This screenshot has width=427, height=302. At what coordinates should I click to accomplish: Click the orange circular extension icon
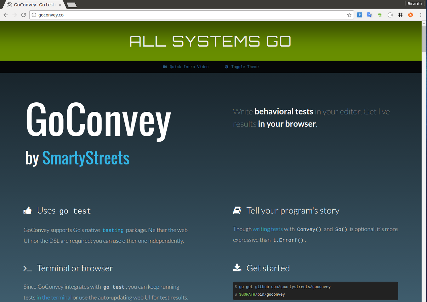[411, 15]
